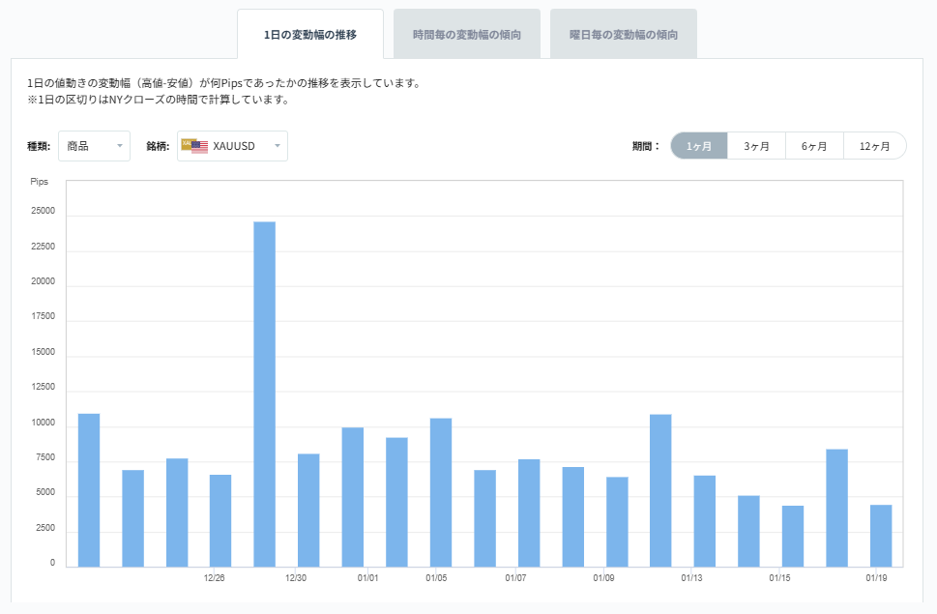Switch to the 時間毎の変動幅の傾向 tab
Screen dimensions: 937x614
(x=466, y=32)
